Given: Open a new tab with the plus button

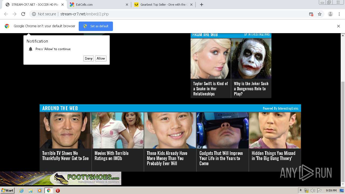Looking at the screenshot, I should click(x=202, y=5).
